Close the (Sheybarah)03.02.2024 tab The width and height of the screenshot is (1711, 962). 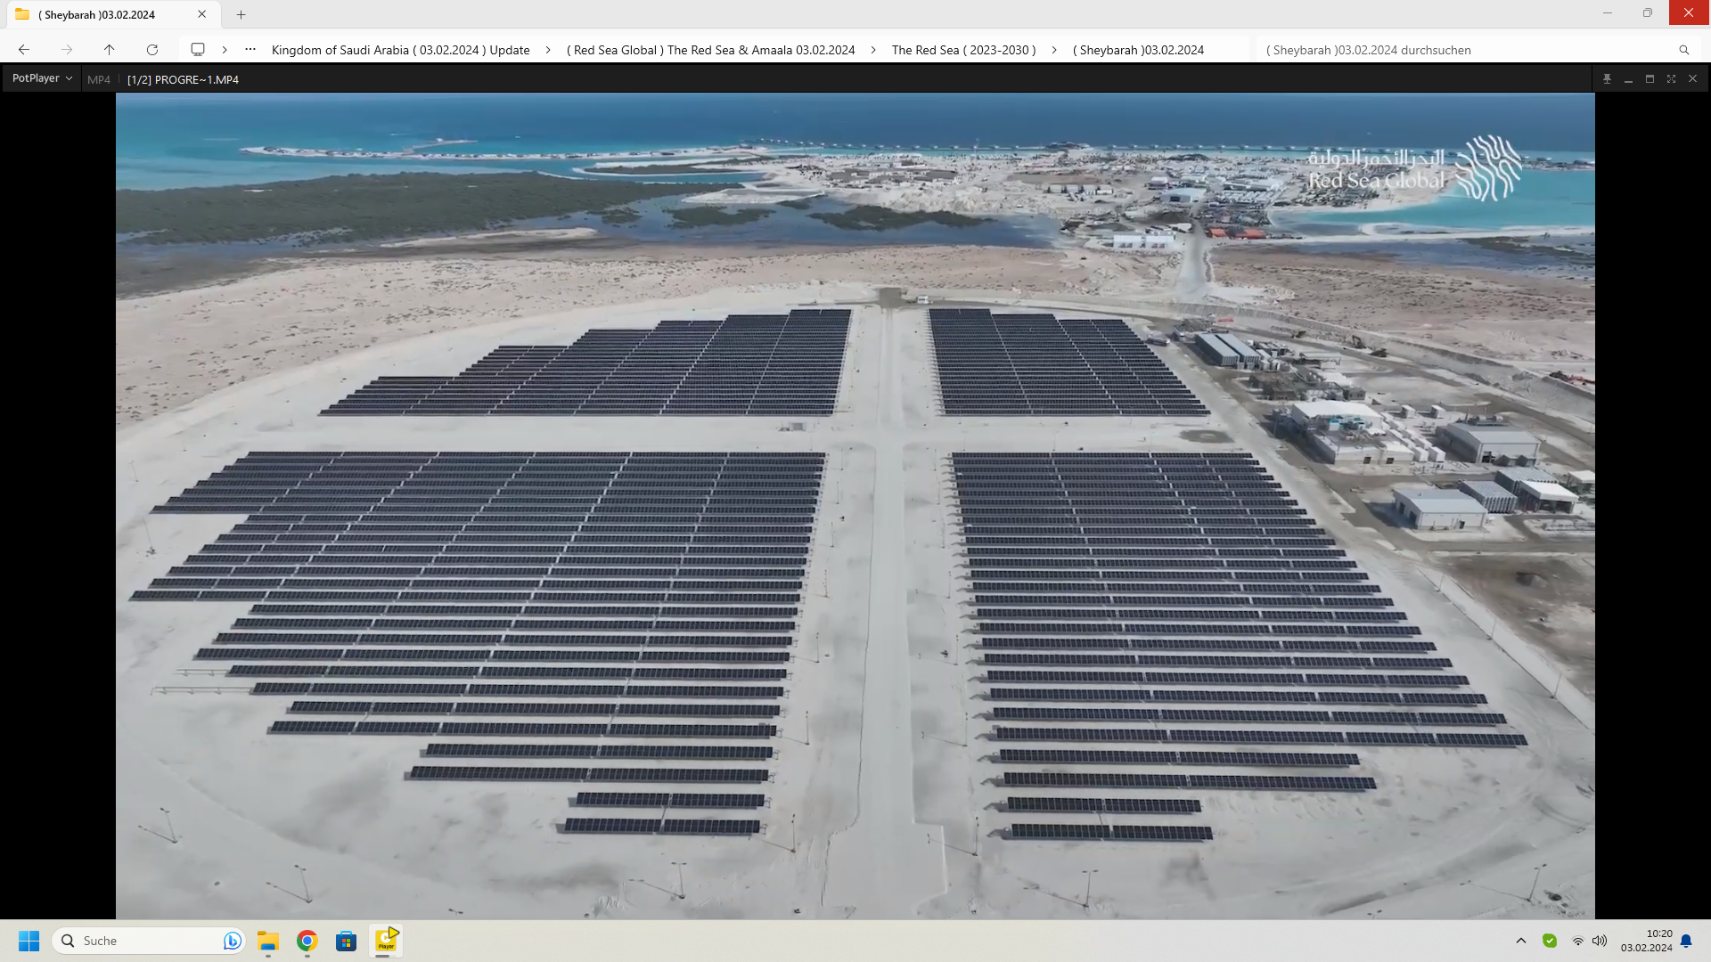tap(202, 14)
